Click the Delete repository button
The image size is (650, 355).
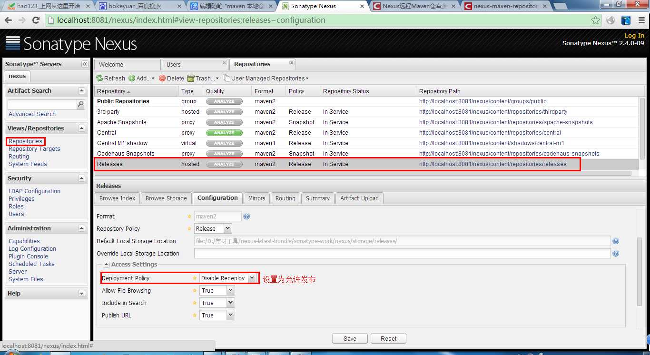click(x=171, y=78)
